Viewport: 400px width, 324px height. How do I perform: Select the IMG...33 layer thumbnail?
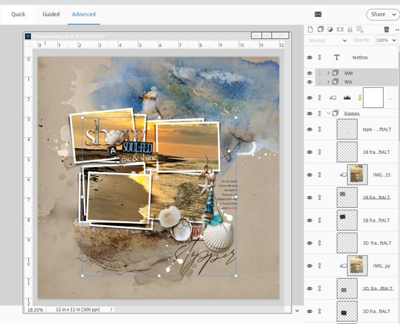(x=357, y=175)
